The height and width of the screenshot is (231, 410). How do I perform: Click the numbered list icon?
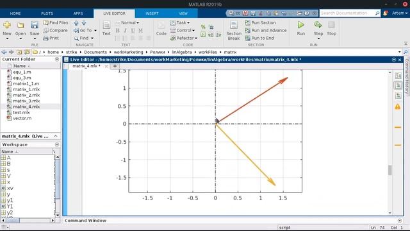(125, 38)
